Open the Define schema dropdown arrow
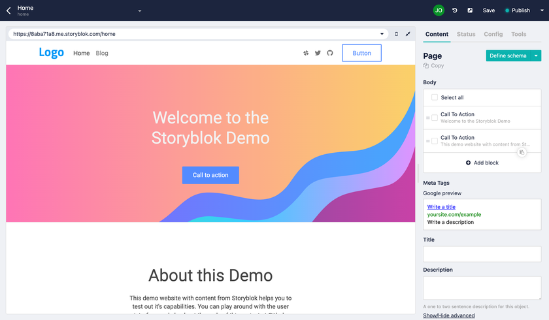The image size is (549, 320). tap(536, 56)
